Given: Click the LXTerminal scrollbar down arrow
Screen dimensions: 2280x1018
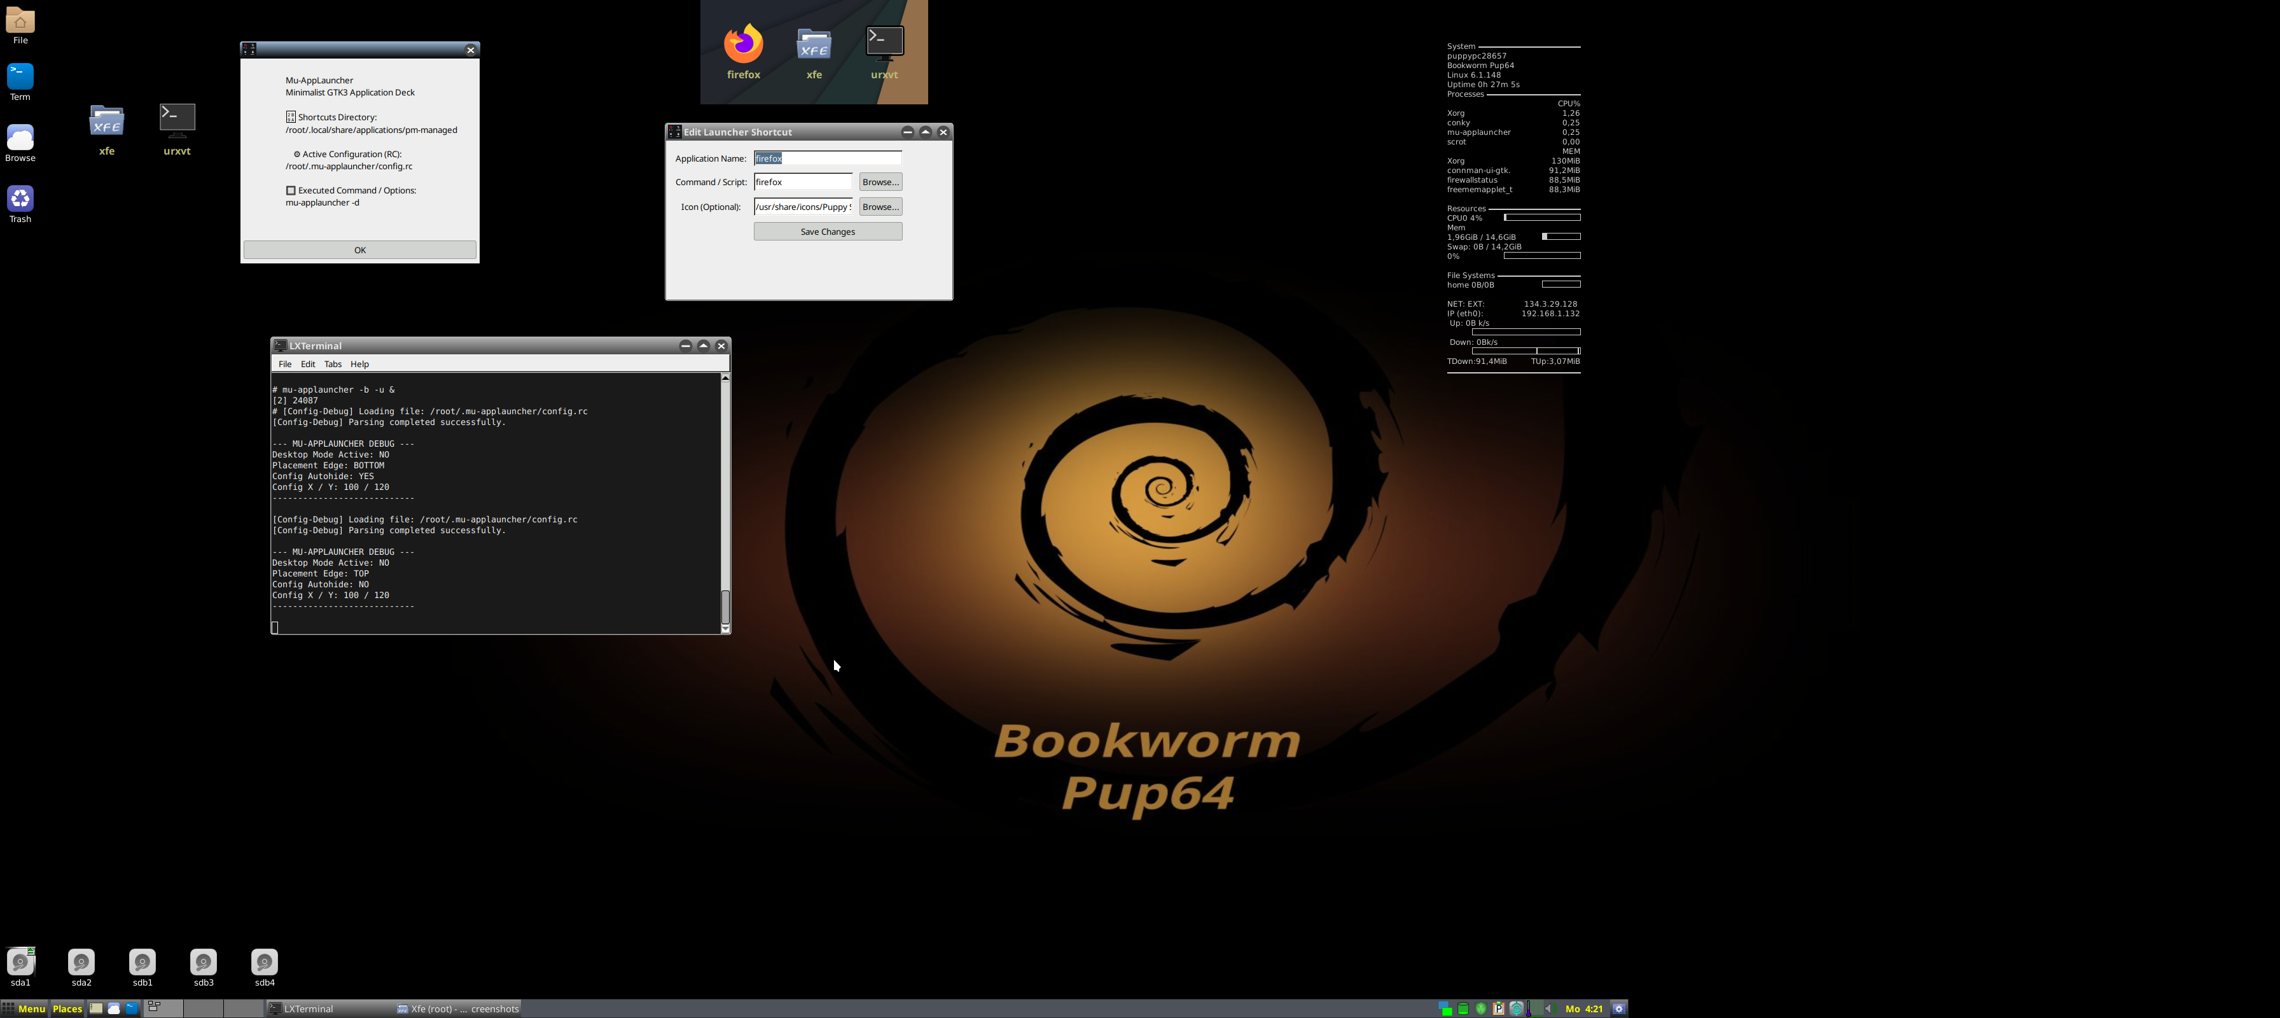Looking at the screenshot, I should [x=726, y=629].
